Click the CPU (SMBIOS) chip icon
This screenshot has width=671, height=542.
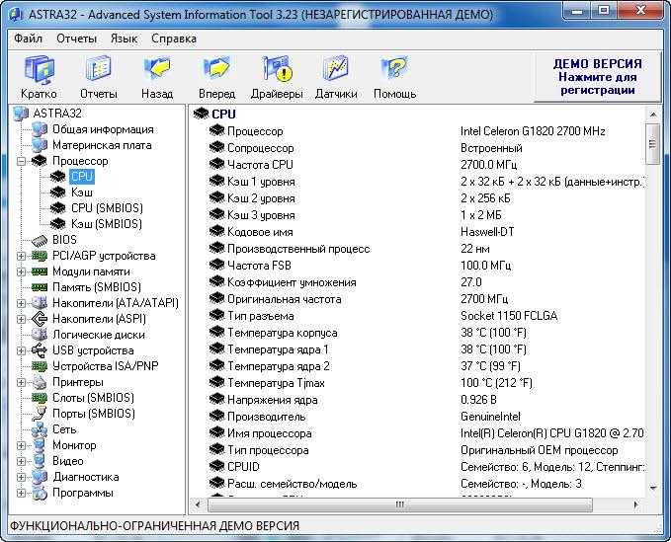pos(57,208)
